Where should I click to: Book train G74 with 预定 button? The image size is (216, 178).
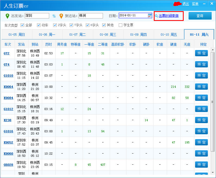pyautogui.click(x=201, y=64)
